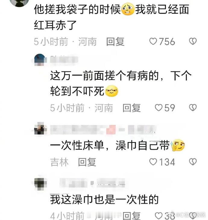Screen dimensions: 208x220
Task: Select comment text 他搓我袋子的时候
Action: [x=77, y=9]
